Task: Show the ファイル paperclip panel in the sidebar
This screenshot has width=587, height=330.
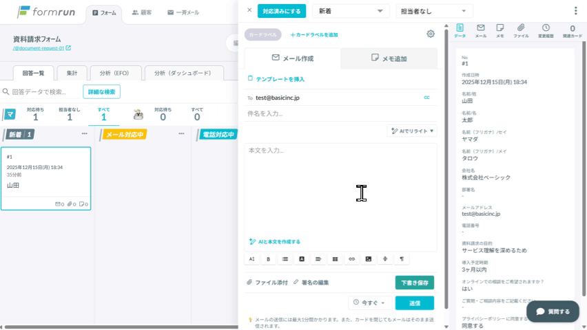Action: pos(521,31)
